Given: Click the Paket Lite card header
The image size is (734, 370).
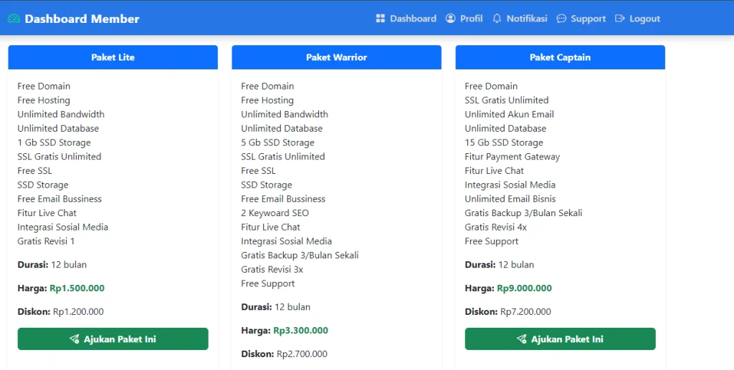Looking at the screenshot, I should pos(113,57).
